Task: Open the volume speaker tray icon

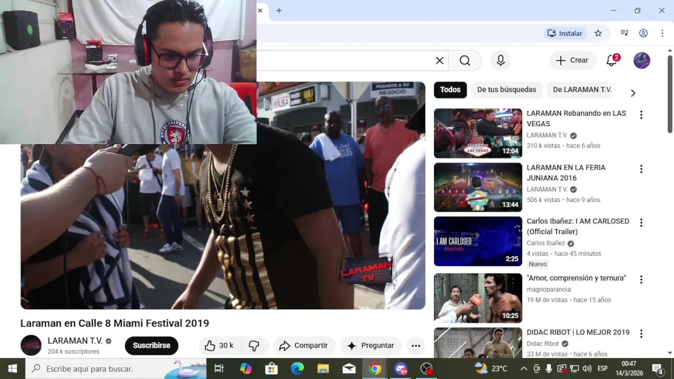Action: (587, 368)
